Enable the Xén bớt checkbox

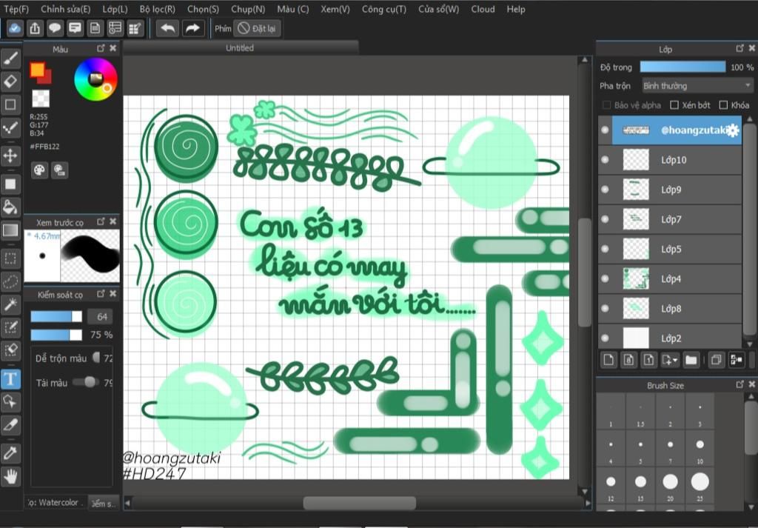(x=674, y=105)
